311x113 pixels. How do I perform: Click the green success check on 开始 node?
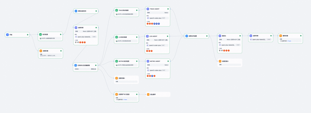click(28, 35)
